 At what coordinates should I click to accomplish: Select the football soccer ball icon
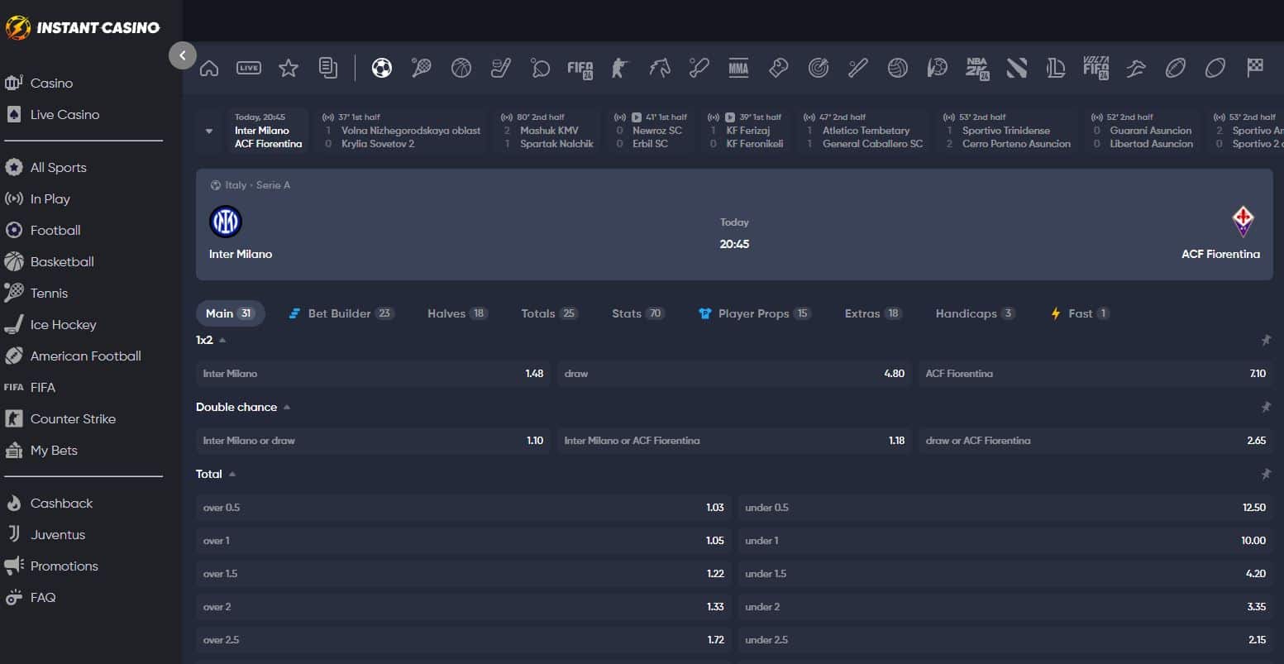click(382, 68)
